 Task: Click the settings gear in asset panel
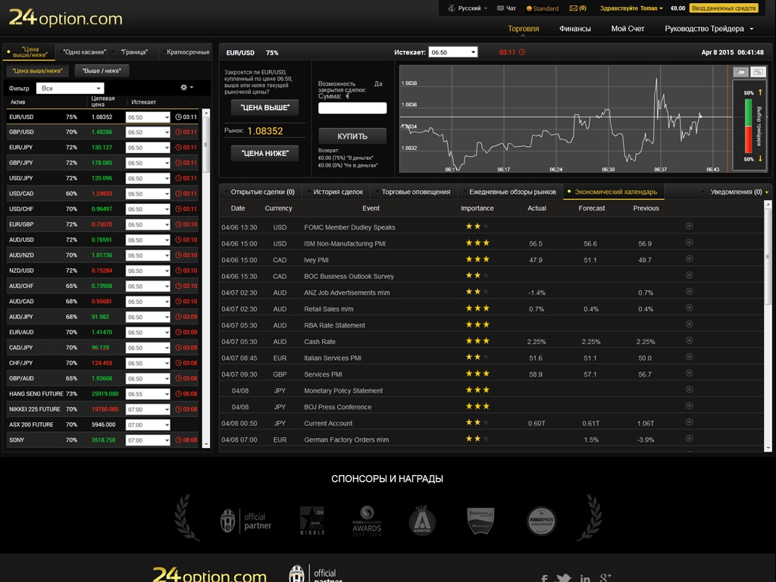pos(184,88)
